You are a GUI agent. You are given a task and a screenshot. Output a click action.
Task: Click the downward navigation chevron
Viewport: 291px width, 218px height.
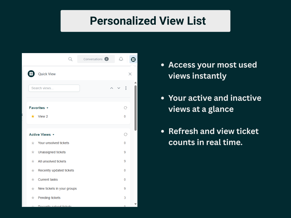tap(119, 88)
